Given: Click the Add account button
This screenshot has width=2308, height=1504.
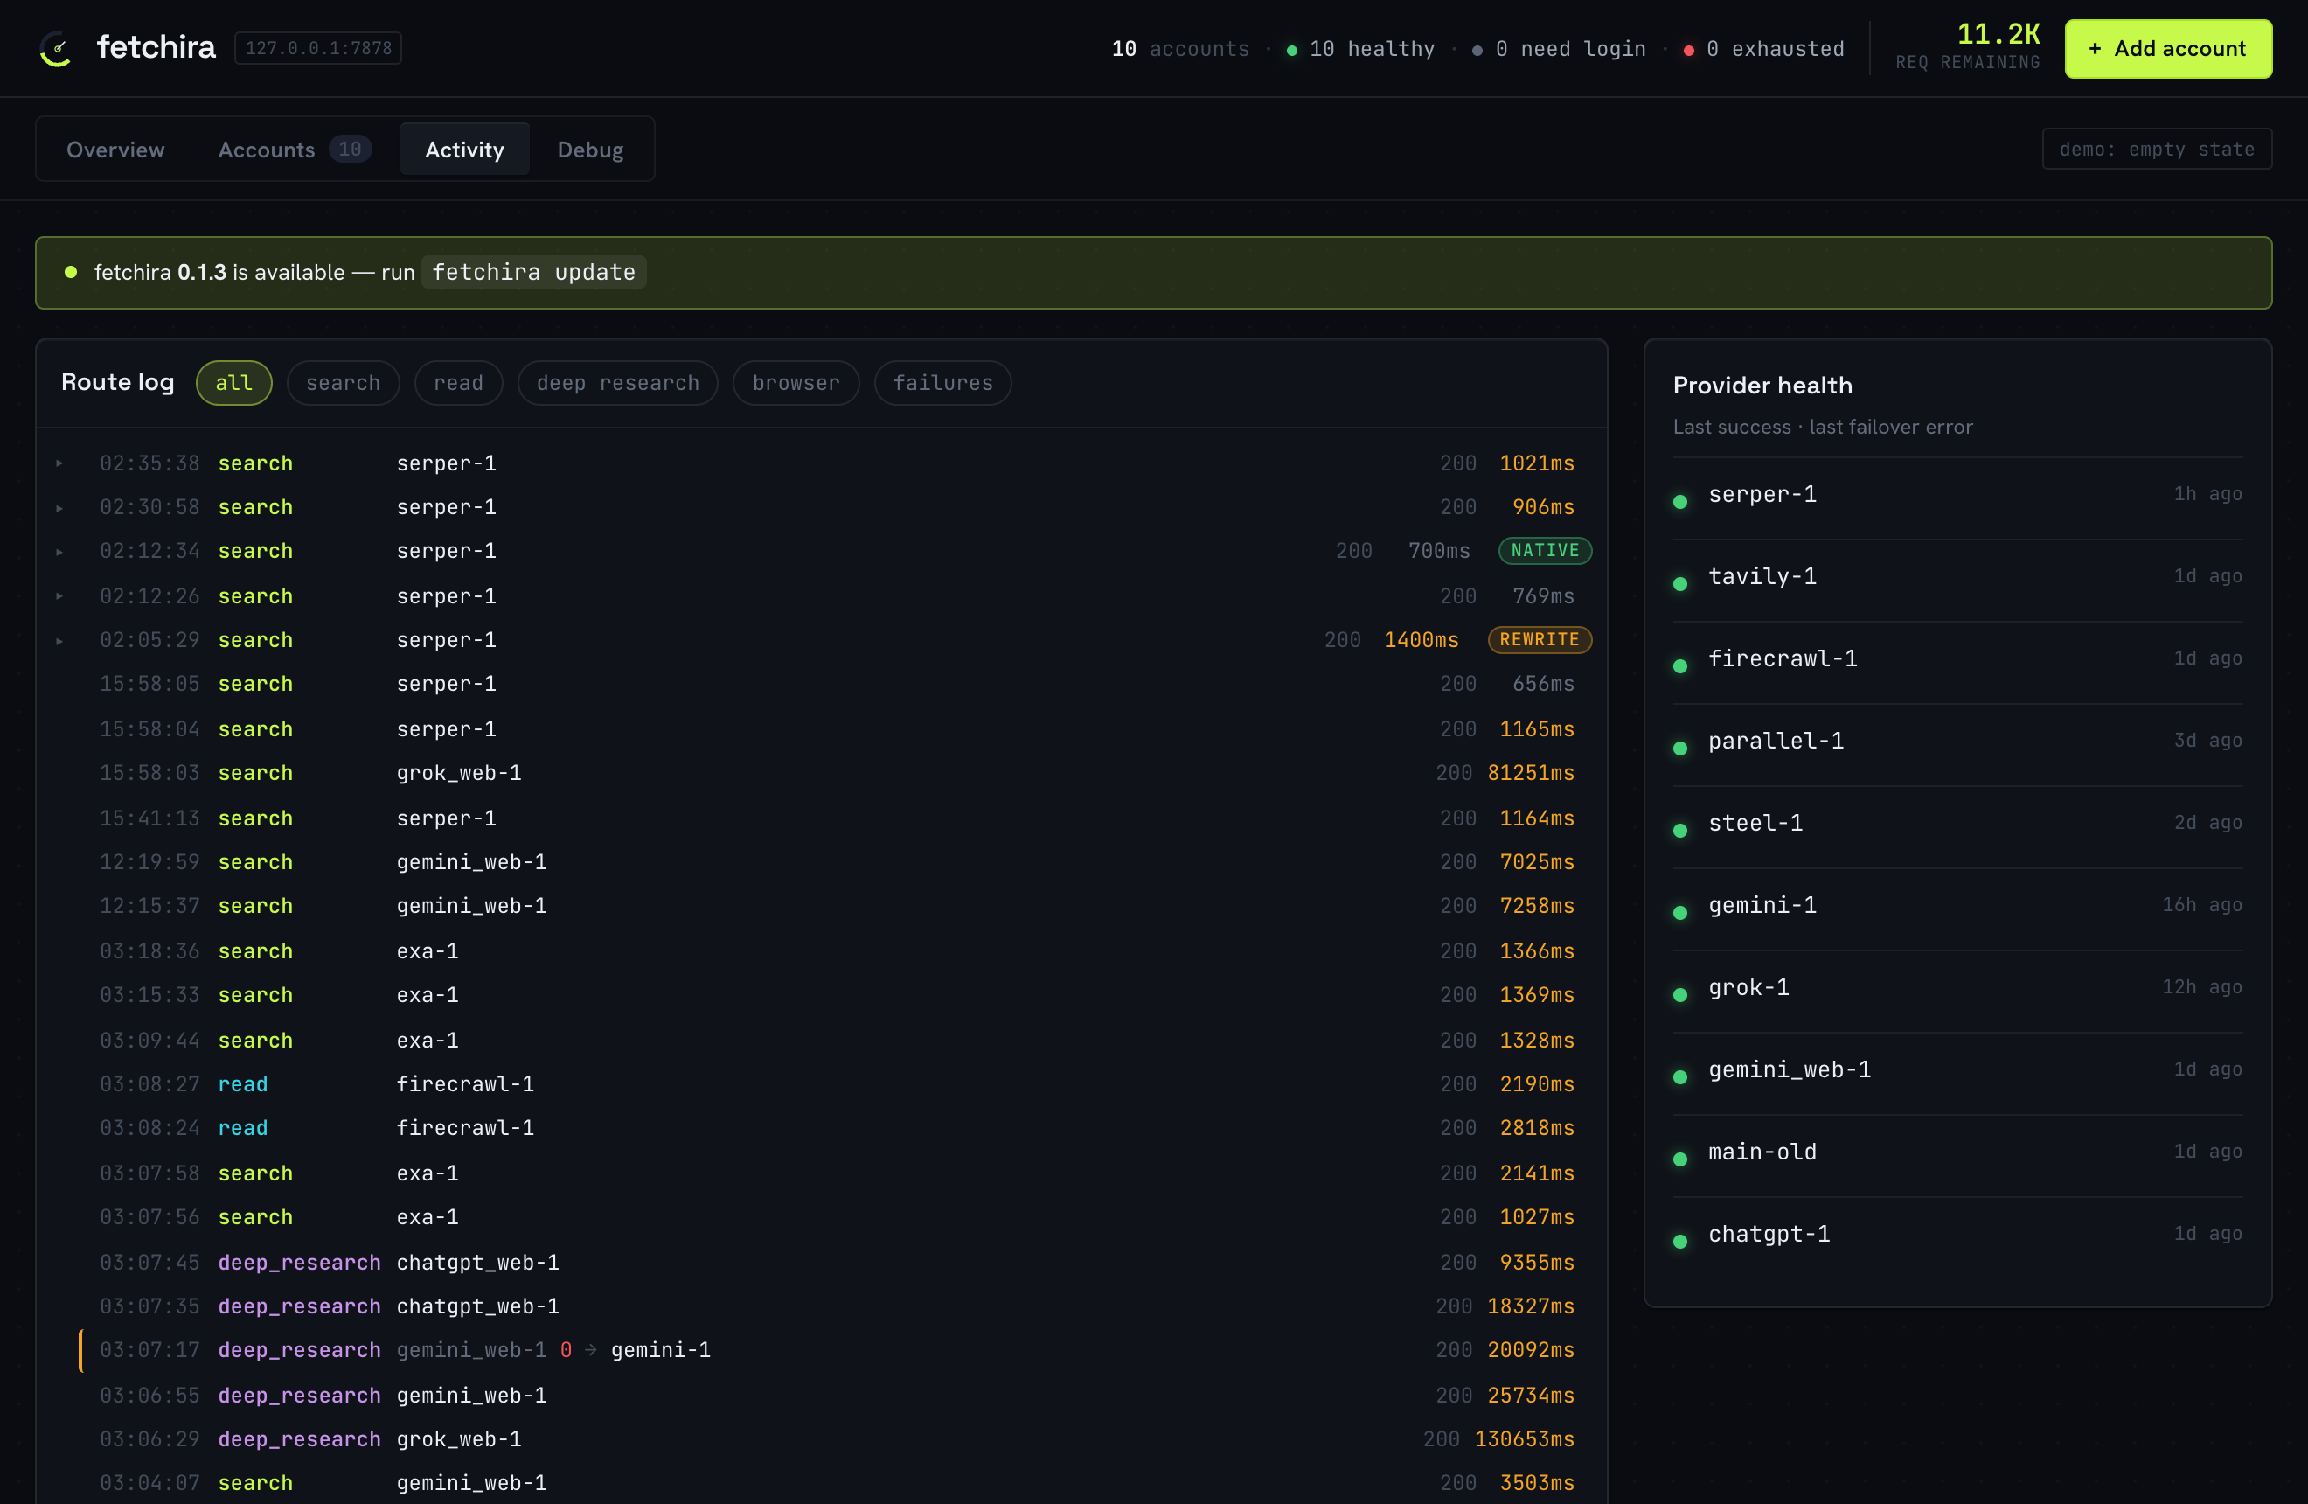Looking at the screenshot, I should 2168,48.
